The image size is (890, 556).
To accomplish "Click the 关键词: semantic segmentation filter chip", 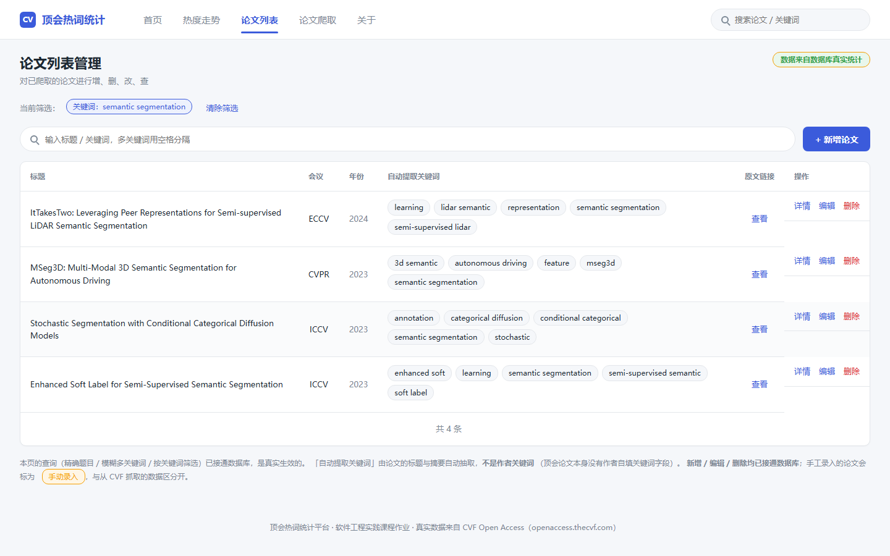I will click(129, 107).
